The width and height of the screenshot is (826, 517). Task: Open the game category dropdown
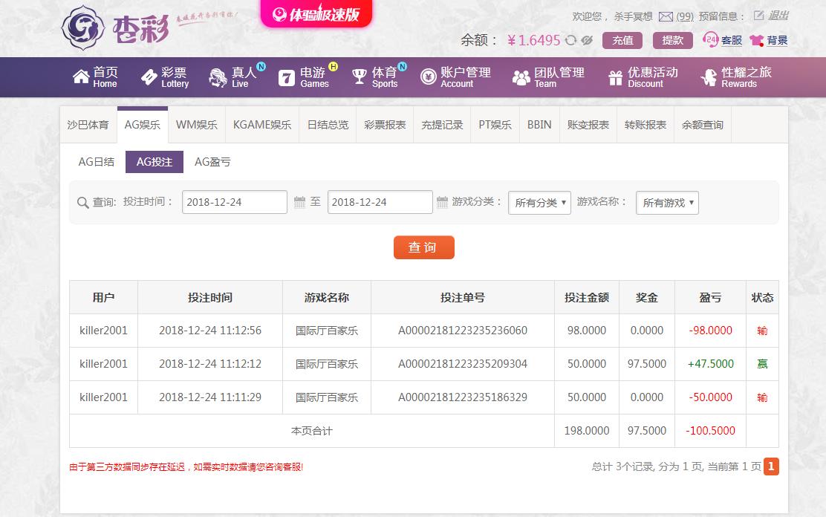539,202
